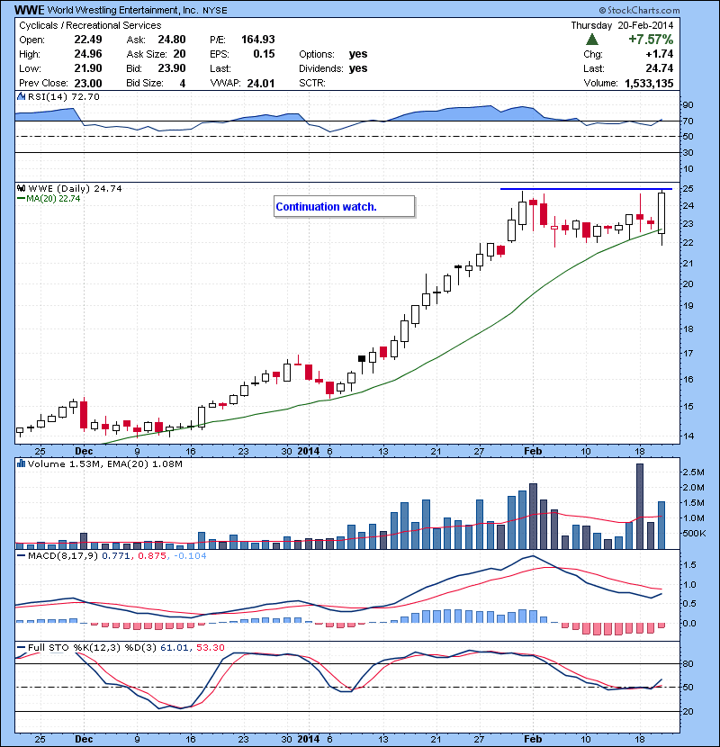The width and height of the screenshot is (720, 747).
Task: Click the last large white candlestick
Action: (x=661, y=212)
